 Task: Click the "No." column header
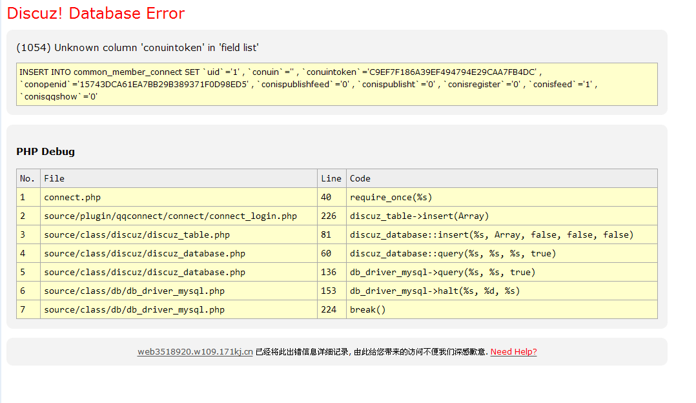click(x=28, y=178)
